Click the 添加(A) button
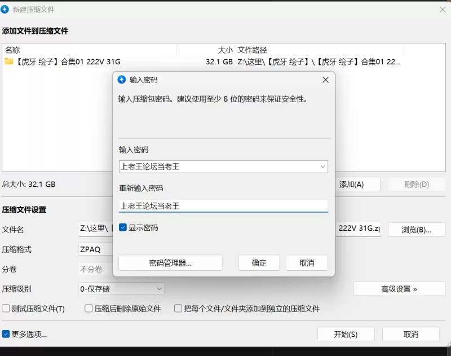Image resolution: width=451 pixels, height=356 pixels. point(358,184)
